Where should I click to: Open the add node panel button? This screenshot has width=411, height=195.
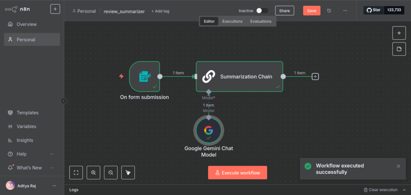[399, 33]
